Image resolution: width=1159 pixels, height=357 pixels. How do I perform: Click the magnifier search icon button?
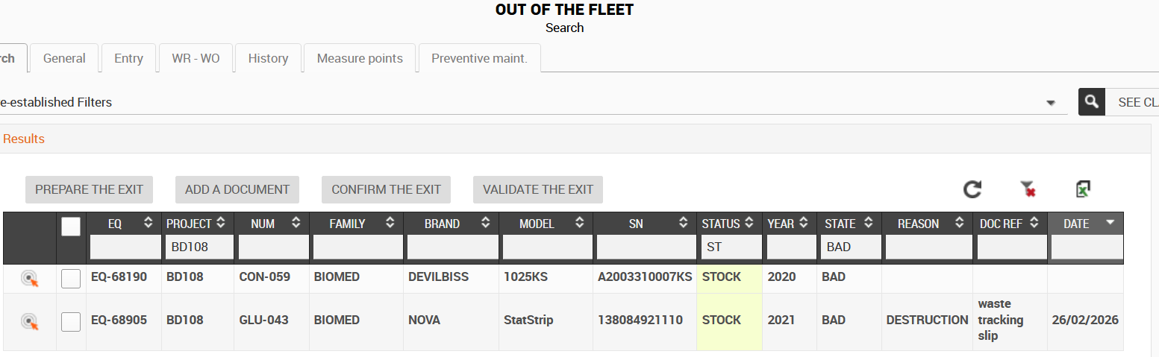pos(1093,102)
